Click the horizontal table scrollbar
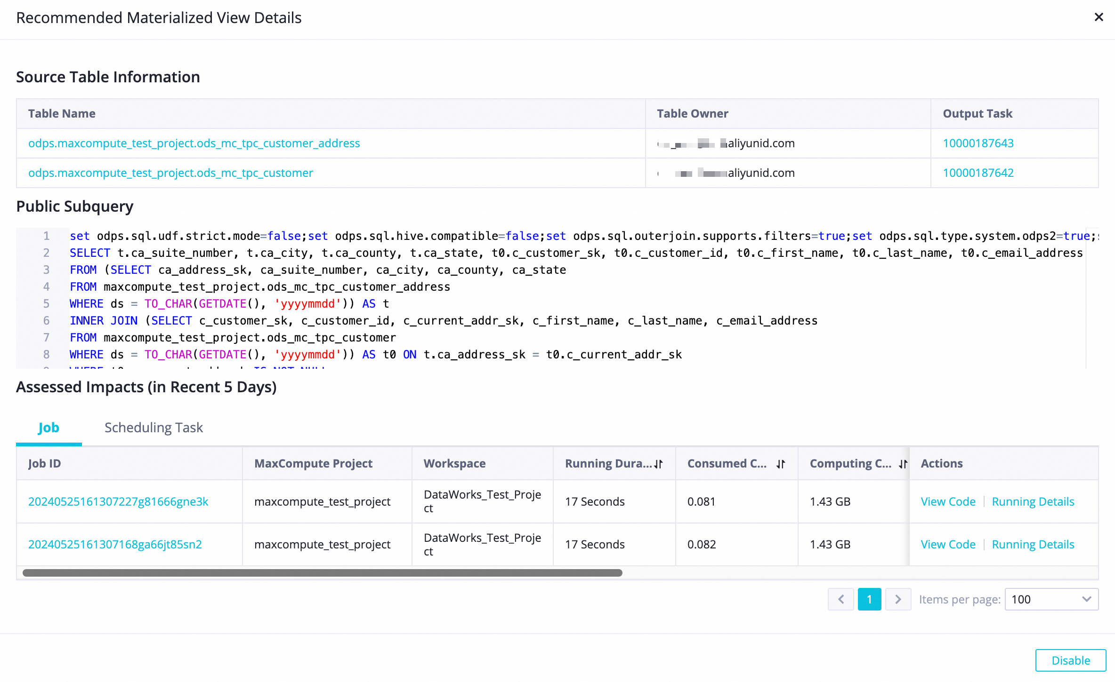1115x682 pixels. 322,573
